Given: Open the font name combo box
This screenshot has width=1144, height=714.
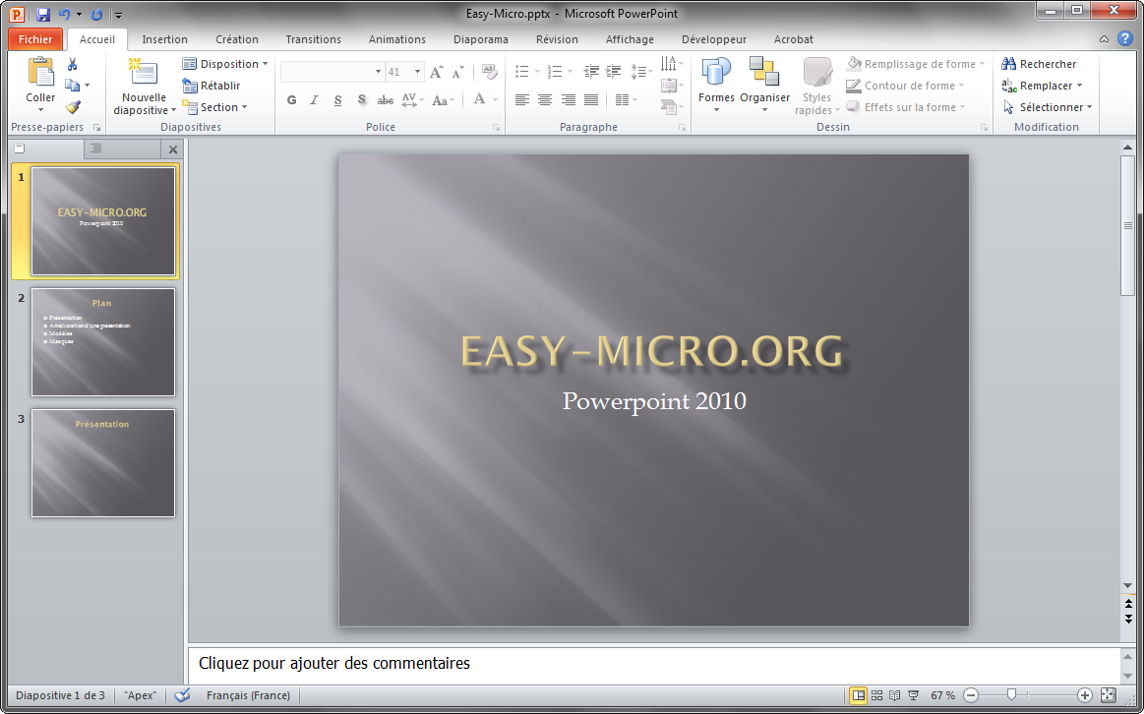Looking at the screenshot, I should (331, 72).
